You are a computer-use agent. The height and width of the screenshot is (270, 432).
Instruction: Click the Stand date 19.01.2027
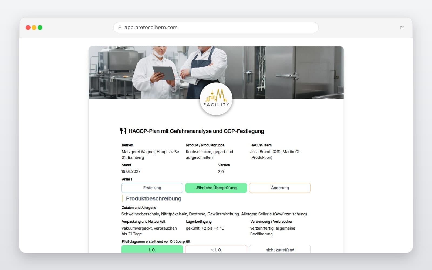pos(131,171)
